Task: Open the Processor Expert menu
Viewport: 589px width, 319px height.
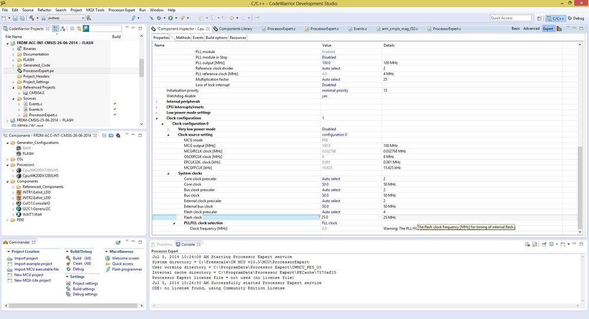Action: pos(122,10)
